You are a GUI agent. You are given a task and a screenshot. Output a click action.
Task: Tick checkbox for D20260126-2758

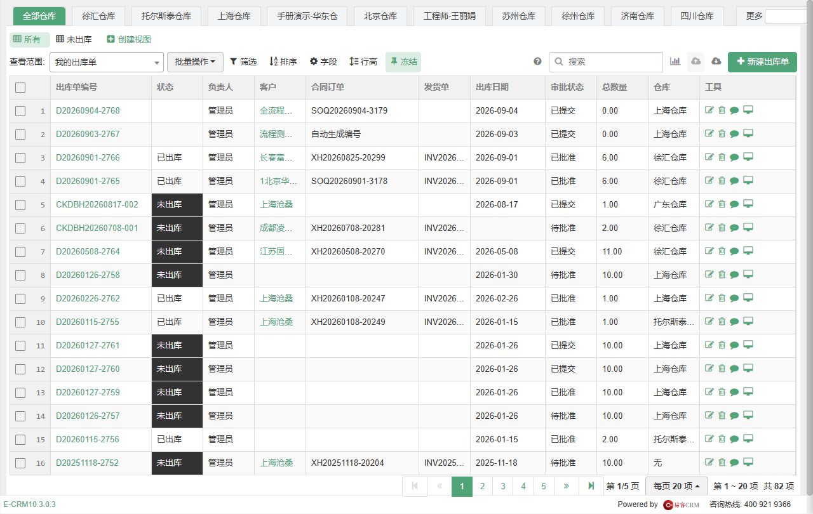point(20,275)
